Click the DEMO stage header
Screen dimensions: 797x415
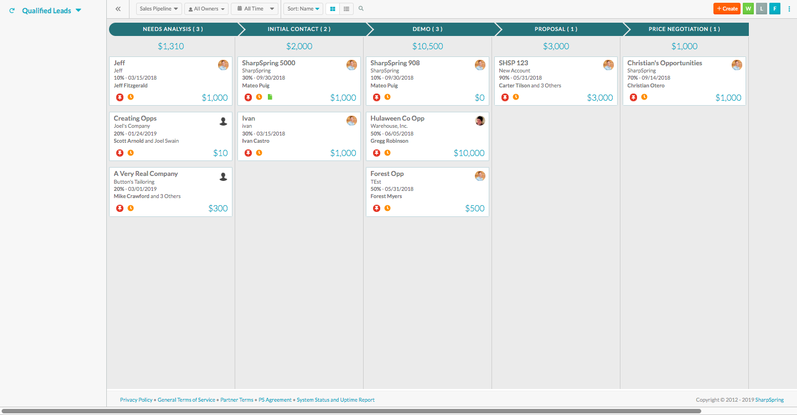coord(427,29)
